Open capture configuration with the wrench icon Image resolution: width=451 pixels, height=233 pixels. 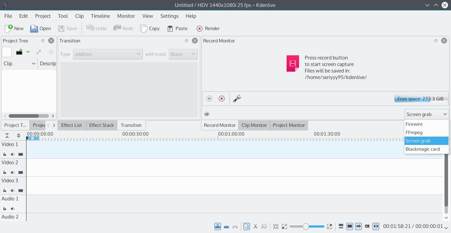click(x=237, y=98)
